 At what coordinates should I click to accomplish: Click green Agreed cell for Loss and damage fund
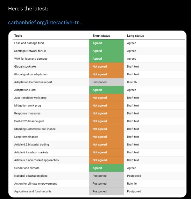106,43
